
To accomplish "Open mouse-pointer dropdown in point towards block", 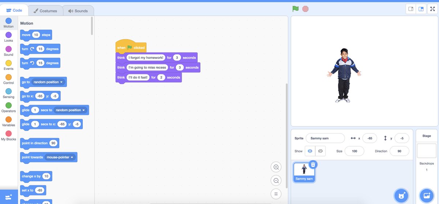I will tap(60, 157).
